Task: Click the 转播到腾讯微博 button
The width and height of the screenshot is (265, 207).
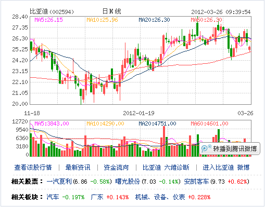Action: pos(230,148)
